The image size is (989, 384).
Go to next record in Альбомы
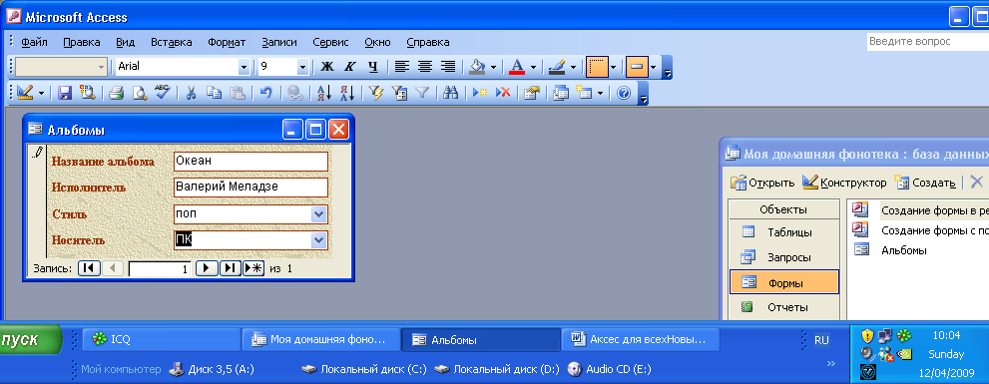tap(206, 268)
